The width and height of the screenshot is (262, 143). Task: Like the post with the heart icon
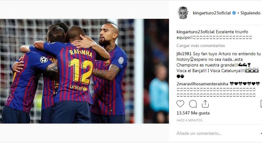(x=180, y=104)
